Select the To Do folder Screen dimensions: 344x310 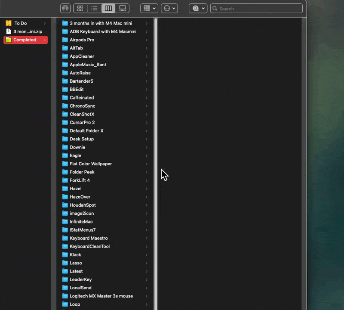click(x=20, y=23)
